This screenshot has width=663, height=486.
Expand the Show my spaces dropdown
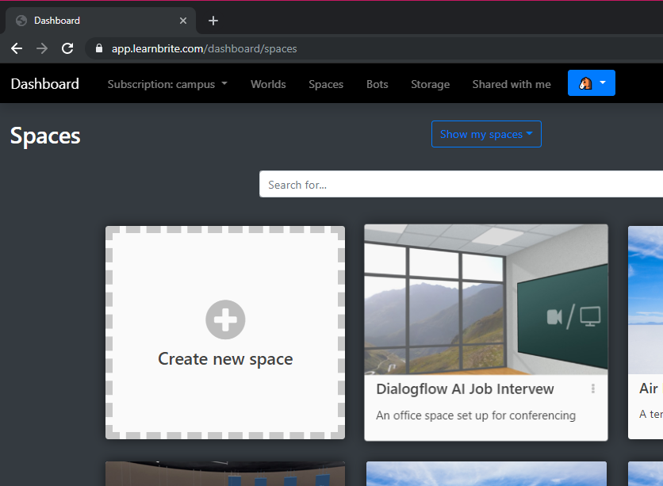point(486,134)
